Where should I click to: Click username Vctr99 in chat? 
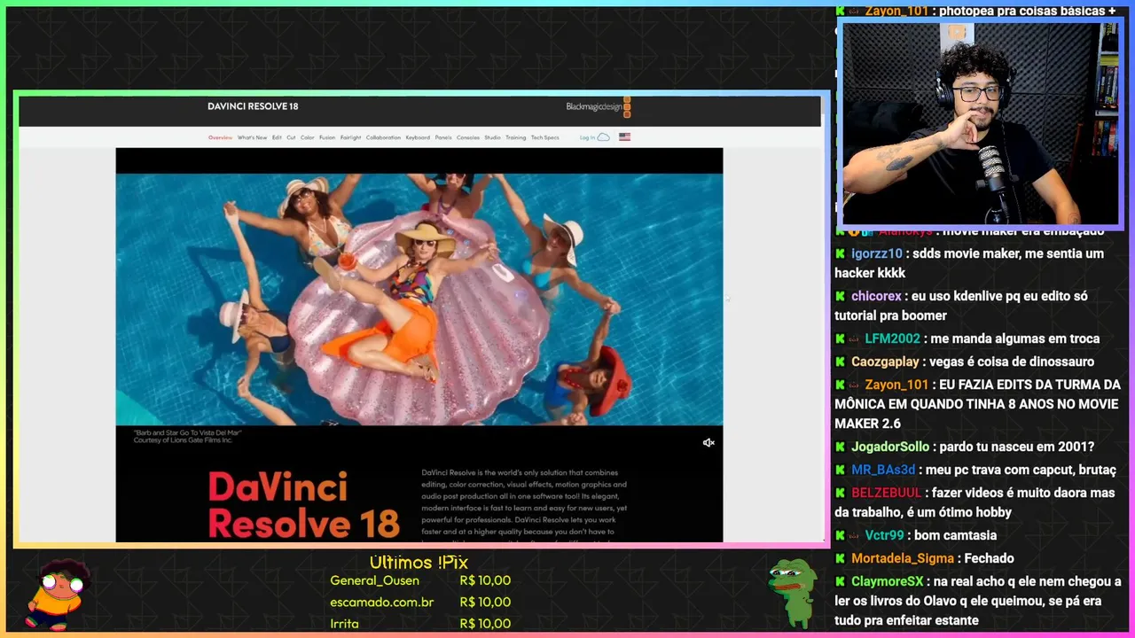coord(884,535)
